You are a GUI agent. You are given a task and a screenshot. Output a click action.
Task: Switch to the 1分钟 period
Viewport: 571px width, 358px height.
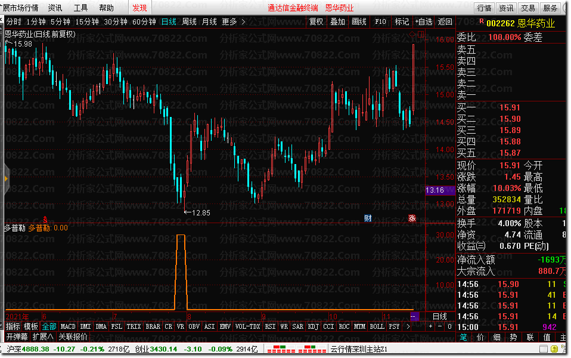coord(36,22)
